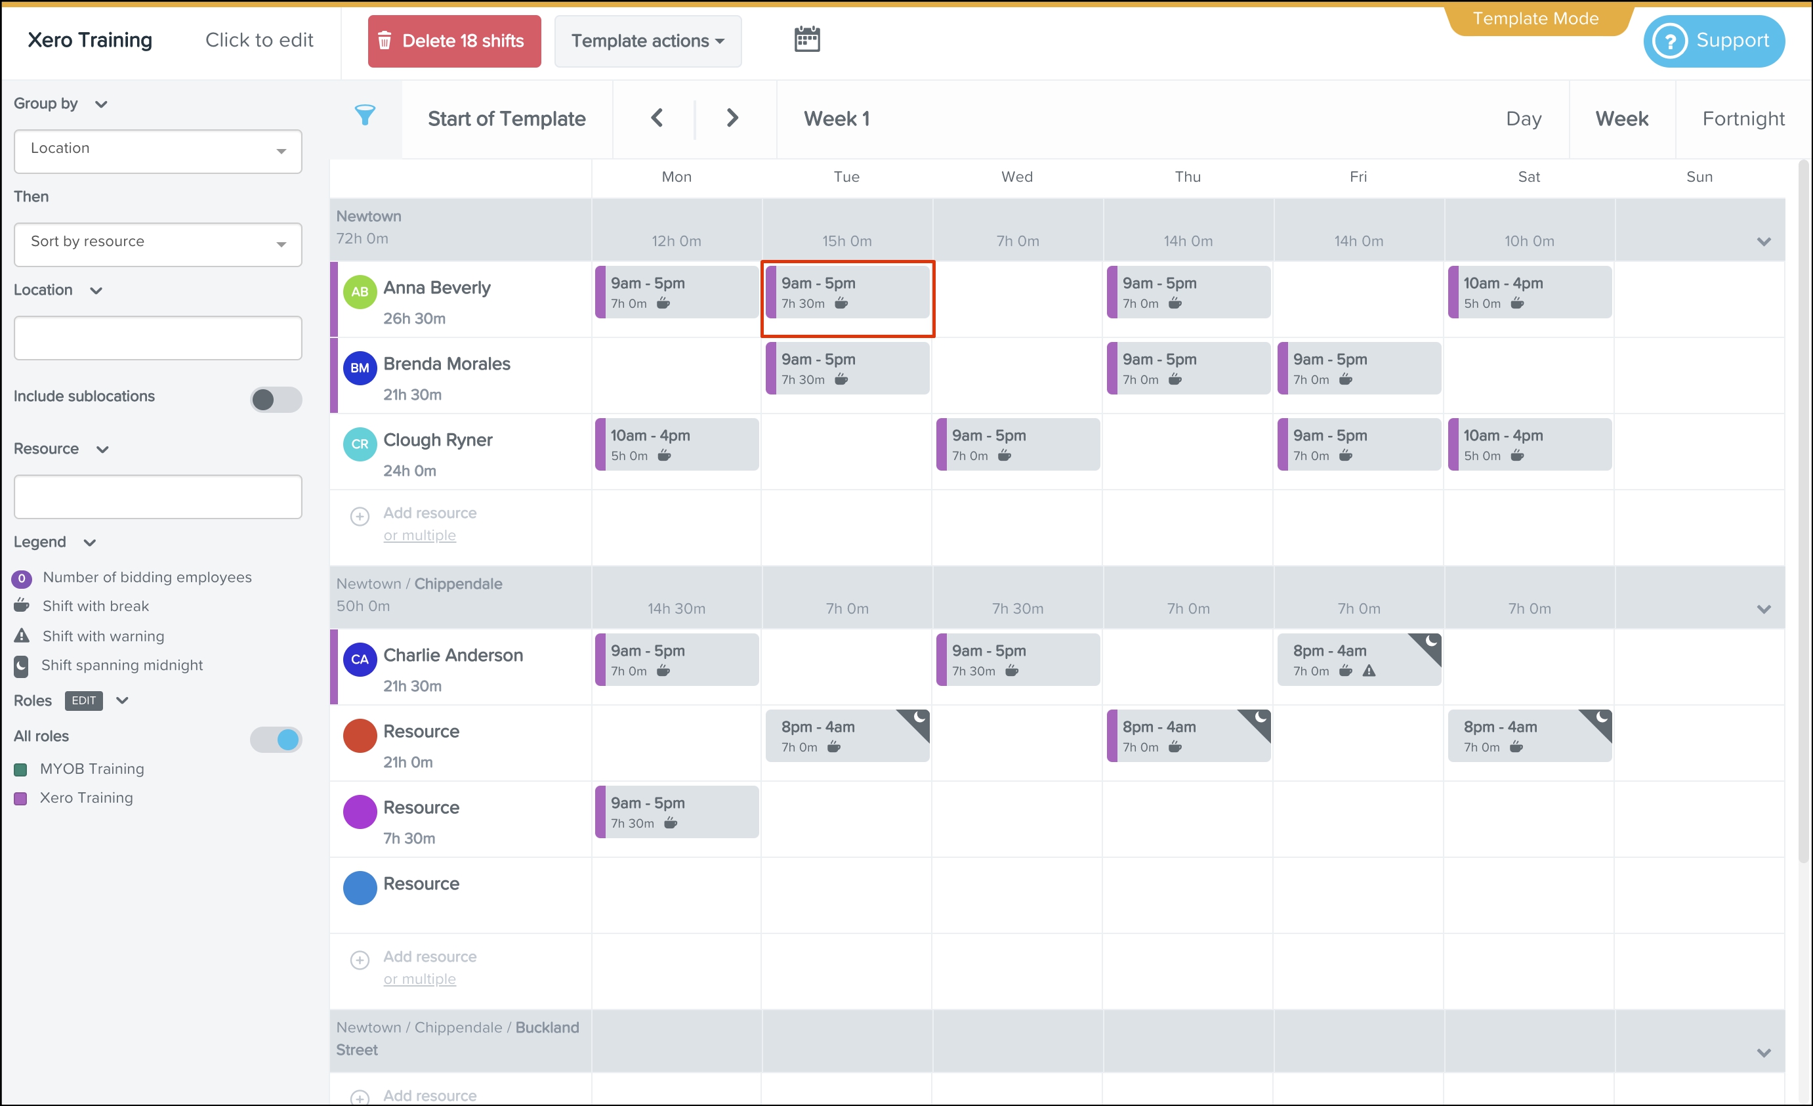Click the Roles EDIT button
1813x1106 pixels.
[x=83, y=700]
